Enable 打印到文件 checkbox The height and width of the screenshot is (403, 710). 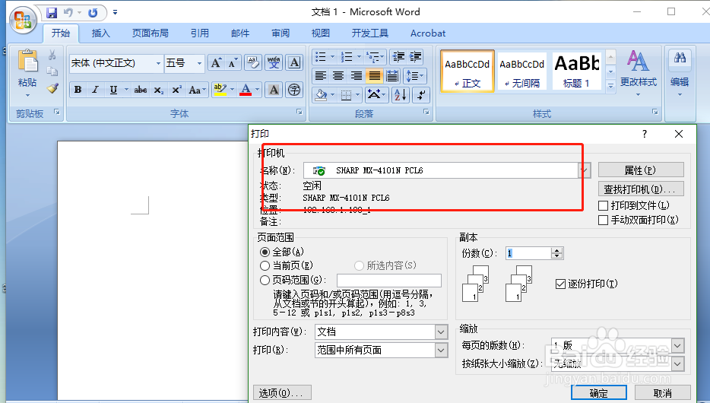click(603, 205)
